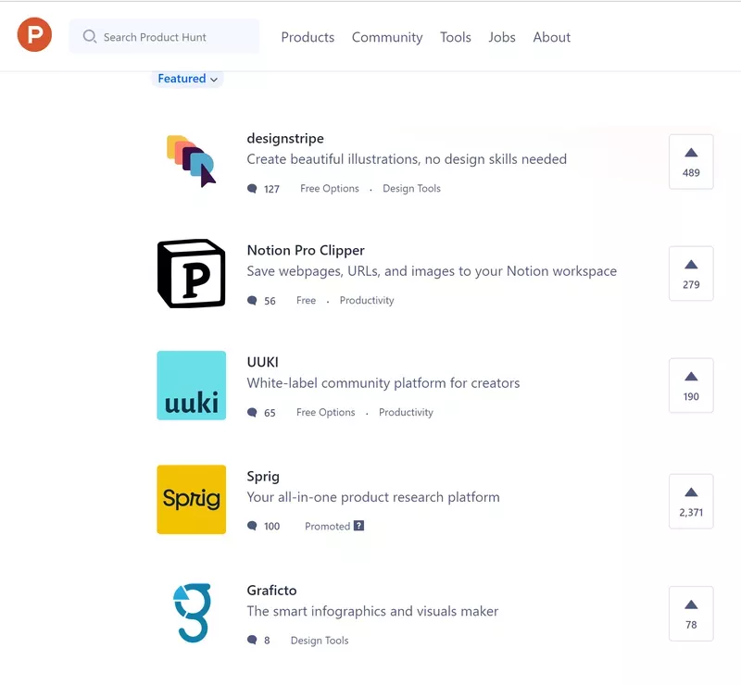
Task: Upvote designstripe
Action: coord(691,162)
